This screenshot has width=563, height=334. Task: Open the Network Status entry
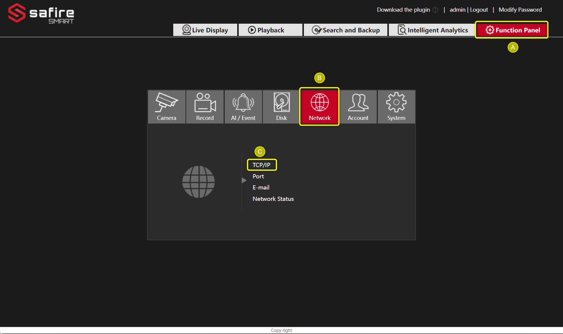point(273,199)
